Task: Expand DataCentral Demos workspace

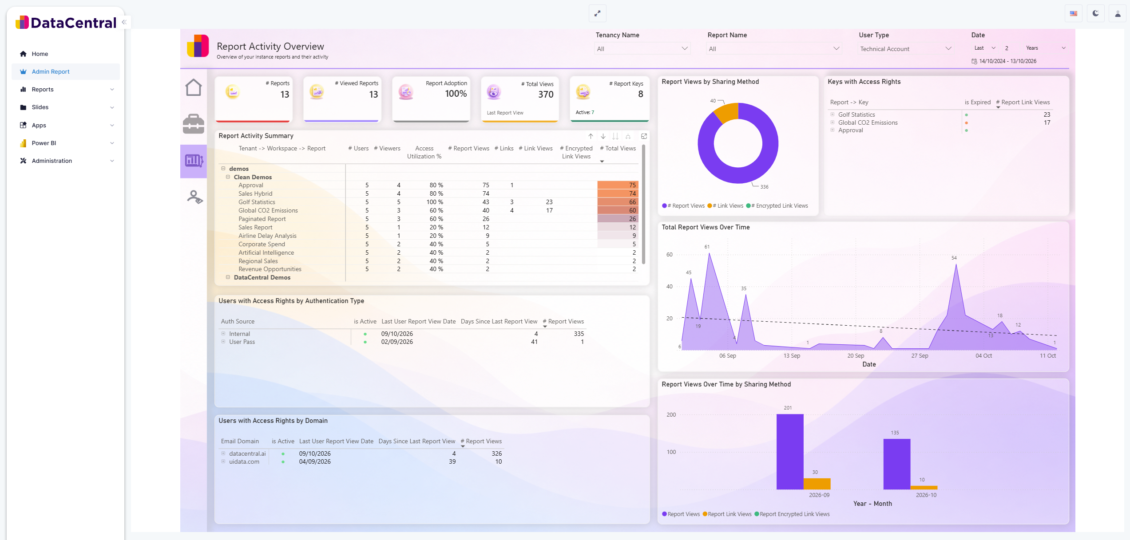Action: 228,277
